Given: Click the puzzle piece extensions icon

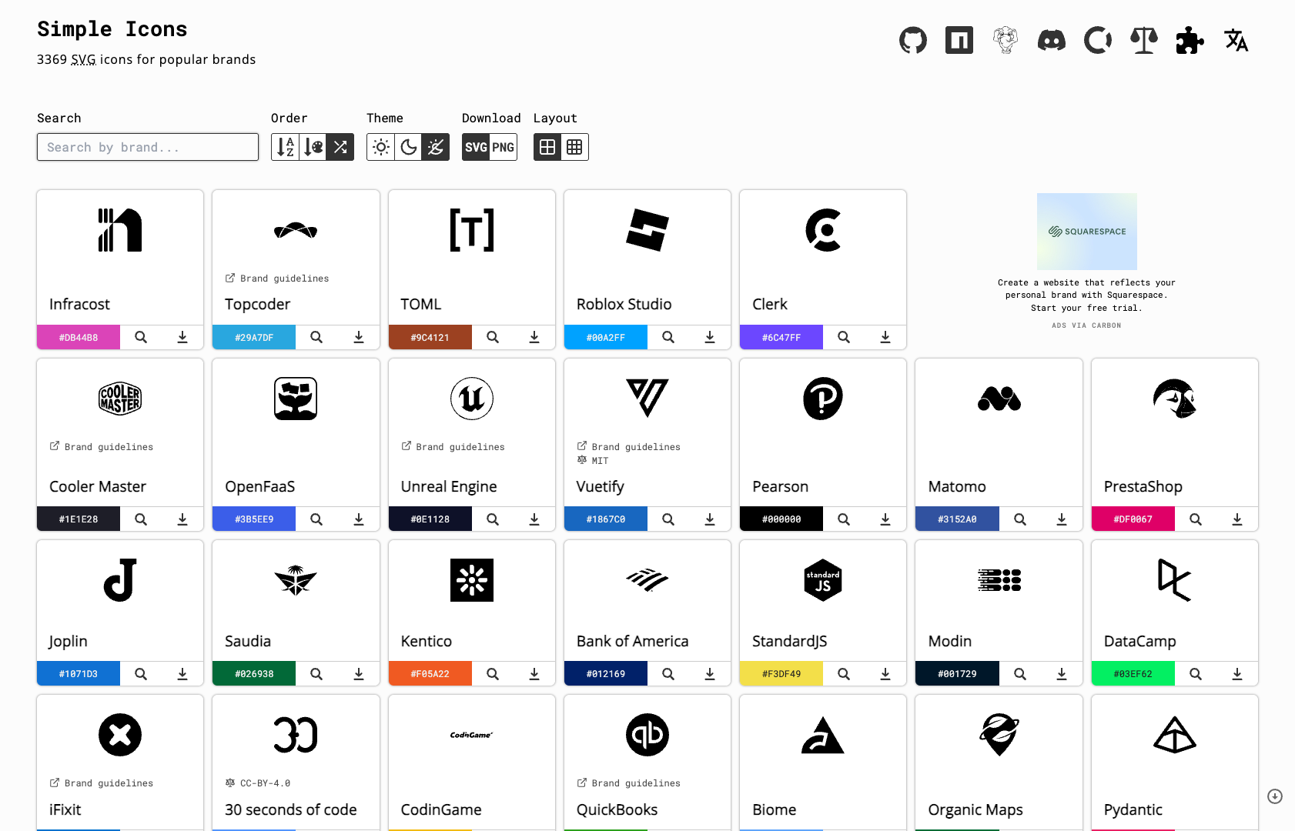Looking at the screenshot, I should coord(1190,40).
